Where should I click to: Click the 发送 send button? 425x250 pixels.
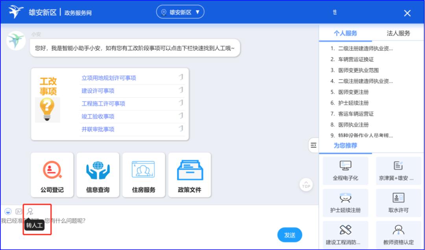290,235
